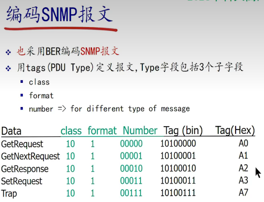This screenshot has height=202, width=264.
Task: Click hex tag A2
Action: (243, 168)
